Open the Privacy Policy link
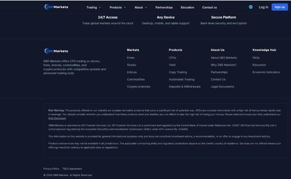 point(51,169)
